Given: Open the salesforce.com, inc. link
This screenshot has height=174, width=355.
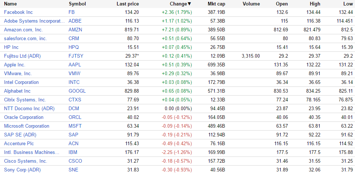Looking at the screenshot, I should coord(25,39).
